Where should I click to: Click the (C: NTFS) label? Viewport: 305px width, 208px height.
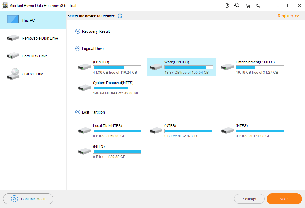point(101,62)
